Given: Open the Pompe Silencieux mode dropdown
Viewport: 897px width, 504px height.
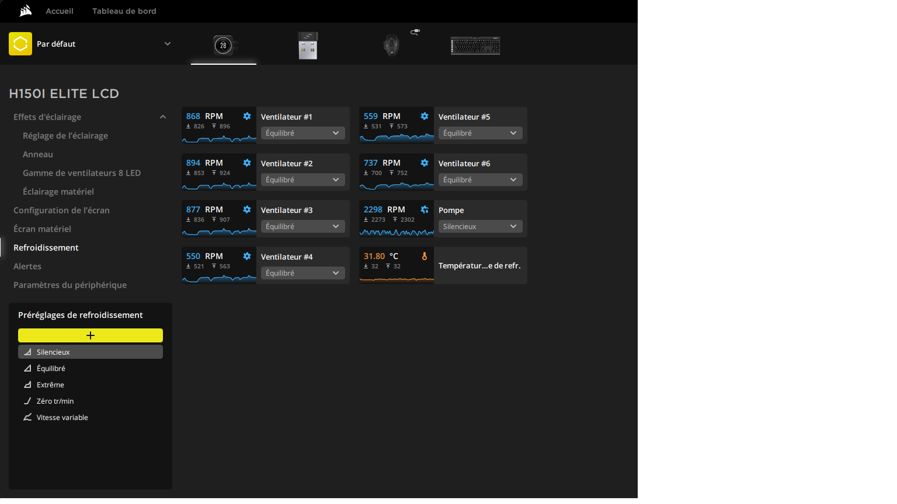Looking at the screenshot, I should pos(481,226).
